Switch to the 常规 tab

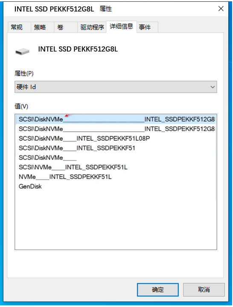tap(19, 27)
